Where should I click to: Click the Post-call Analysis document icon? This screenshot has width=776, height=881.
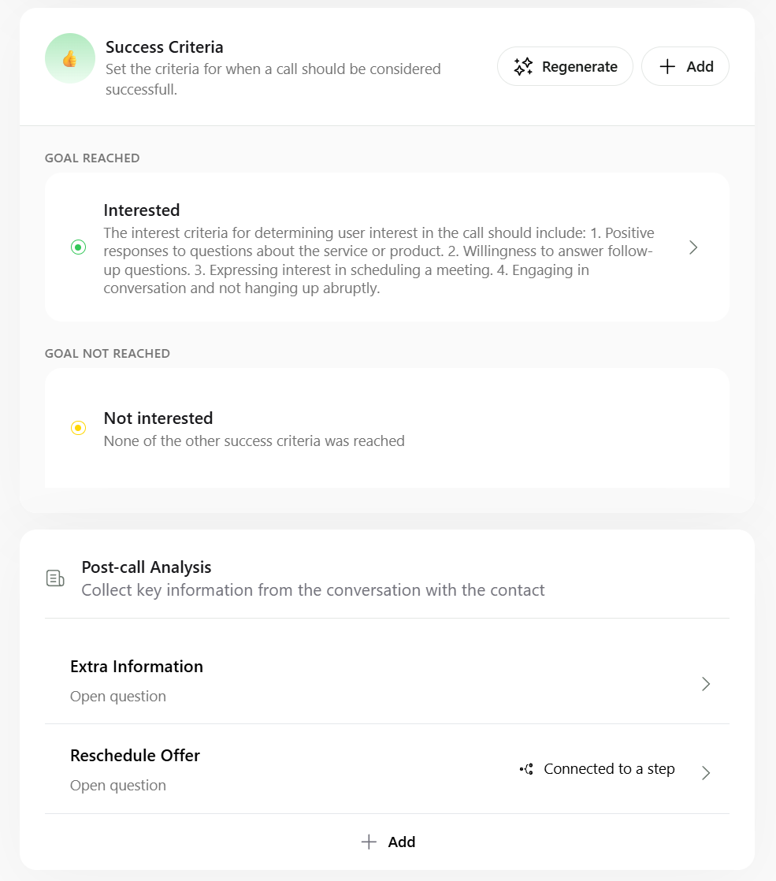point(55,578)
